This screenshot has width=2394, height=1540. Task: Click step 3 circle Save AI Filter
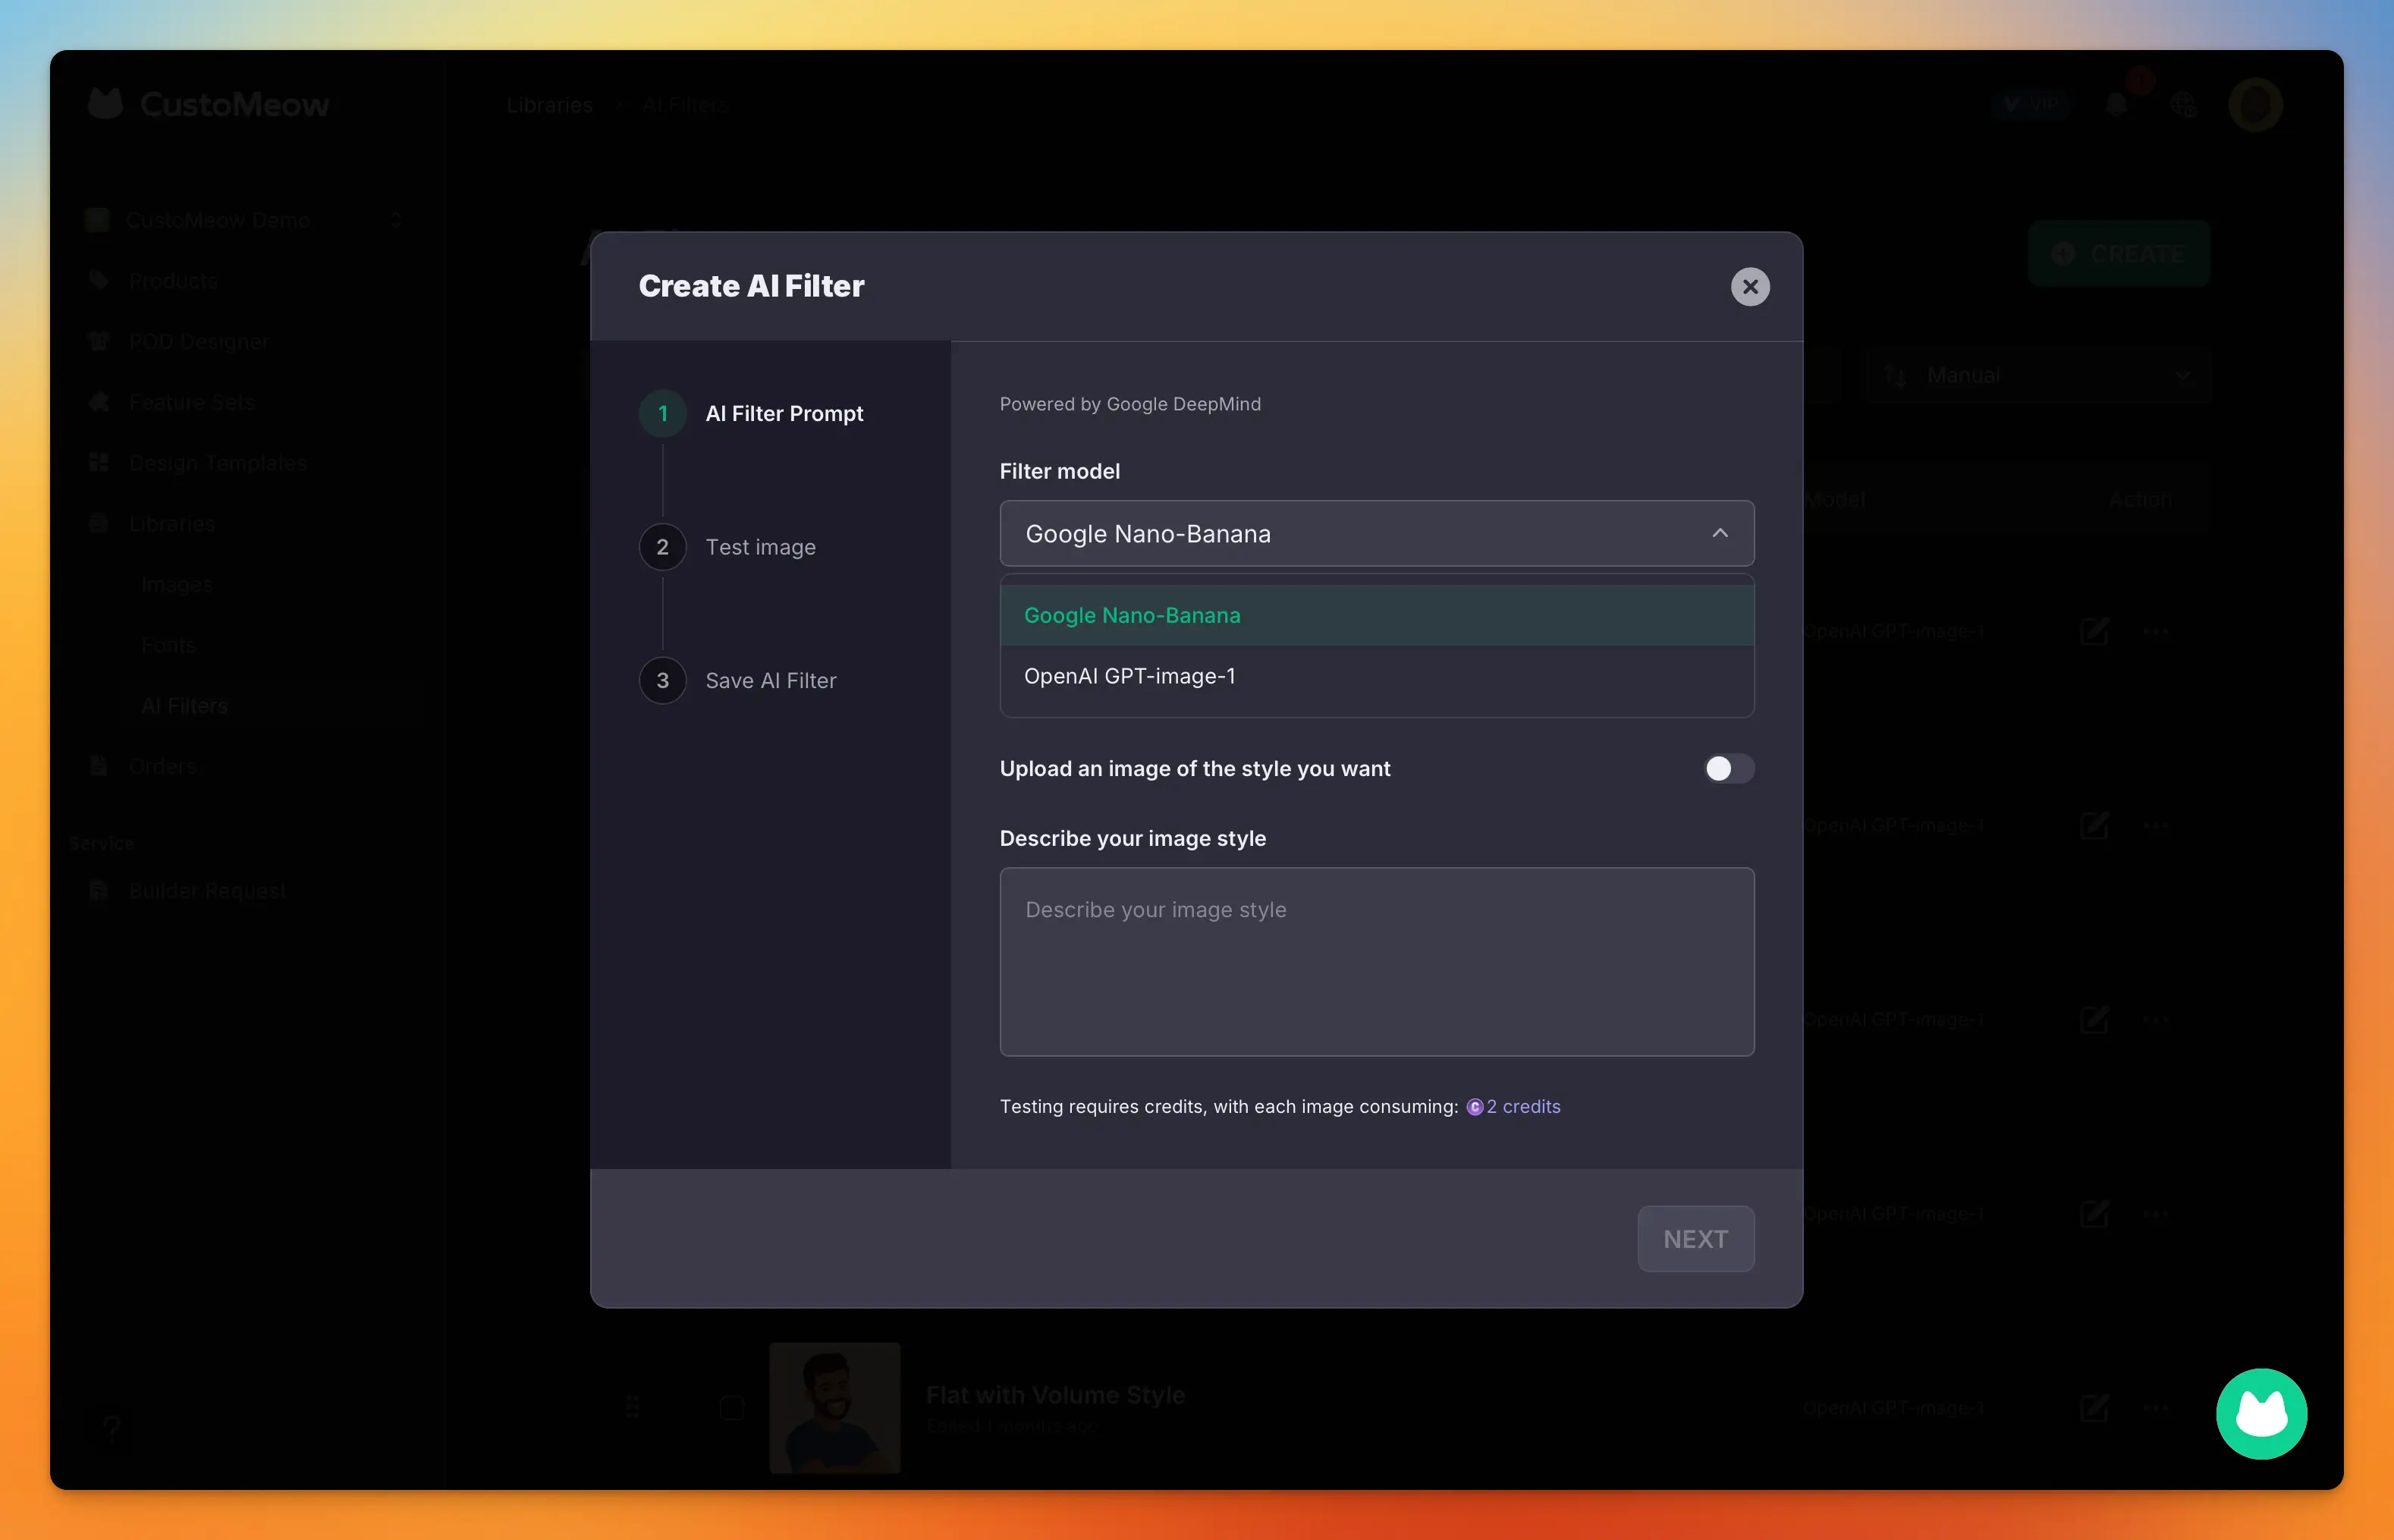pyautogui.click(x=662, y=681)
